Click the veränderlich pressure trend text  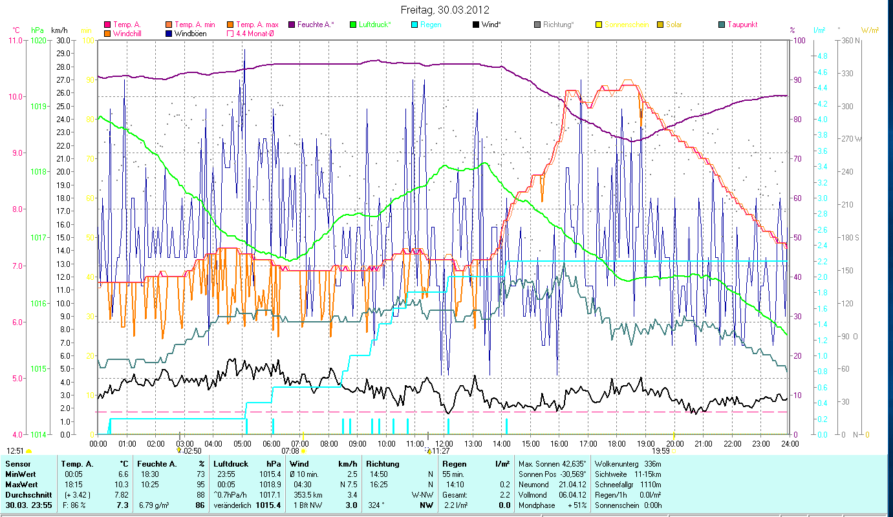232,505
